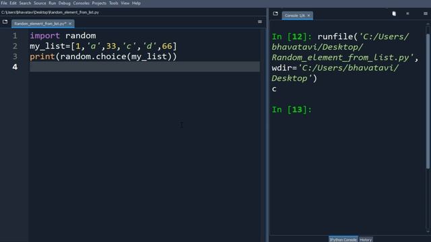Click the console output 'c'
This screenshot has height=242, width=431.
click(x=274, y=89)
